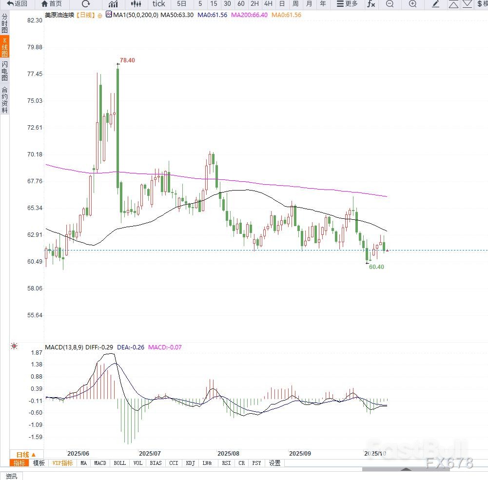Image resolution: width=488 pixels, height=480 pixels.
Task: Click the refresh icon in toolbar
Action: coord(86,4)
